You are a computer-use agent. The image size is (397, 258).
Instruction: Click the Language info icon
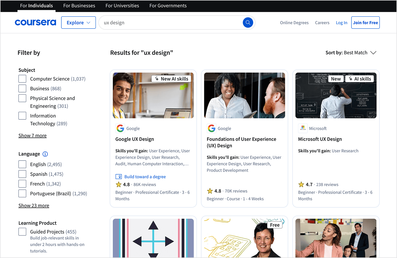pyautogui.click(x=45, y=154)
